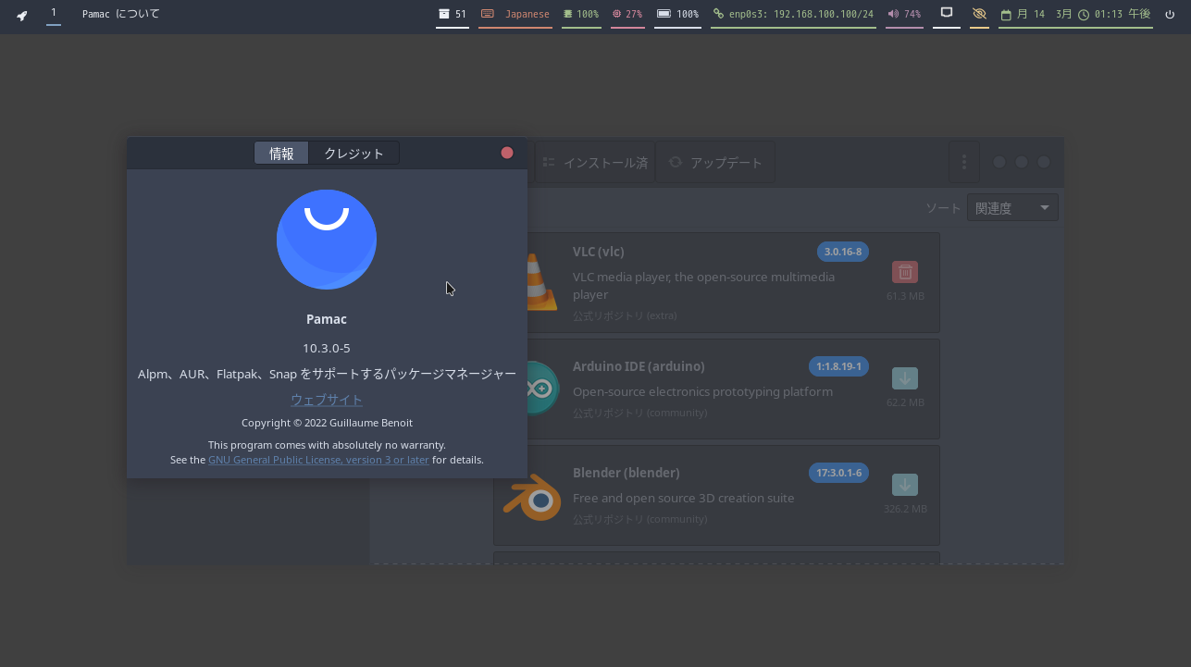Open the ウェブサイト link
The image size is (1191, 667).
coord(327,400)
